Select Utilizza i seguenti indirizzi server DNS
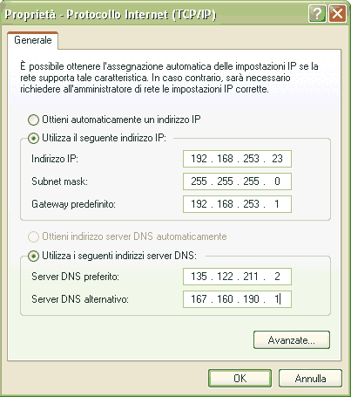Screen dimensions: 351x397 [x=33, y=256]
